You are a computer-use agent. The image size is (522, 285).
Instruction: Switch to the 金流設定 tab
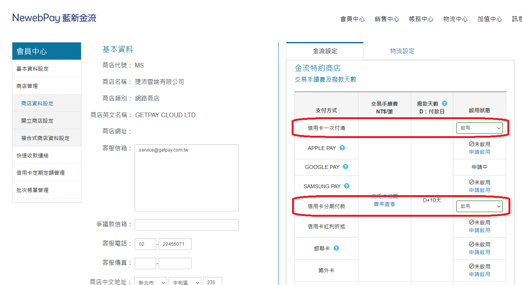click(x=325, y=51)
